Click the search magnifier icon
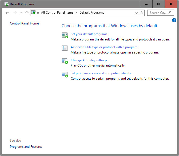The width and height of the screenshot is (179, 156). pyautogui.click(x=170, y=13)
